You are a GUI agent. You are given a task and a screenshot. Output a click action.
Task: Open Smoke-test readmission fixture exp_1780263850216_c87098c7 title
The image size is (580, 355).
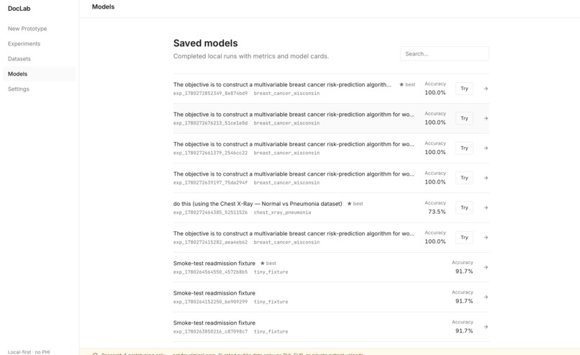point(214,323)
